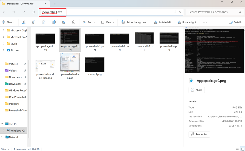Image resolution: width=245 pixels, height=151 pixels.
Task: Share via the toolbar share icon
Action: [64, 22]
